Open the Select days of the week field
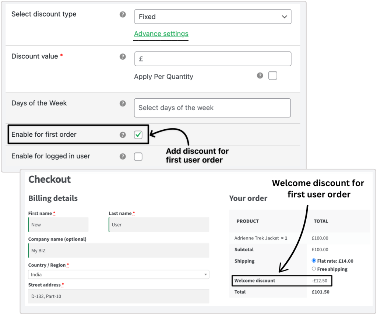The image size is (377, 315). pos(212,108)
